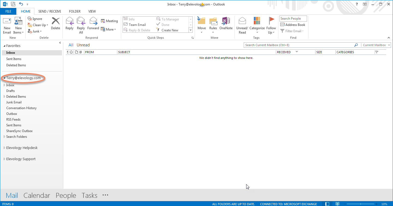This screenshot has height=206, width=393.
Task: Collapse the ribbon
Action: coord(389,38)
